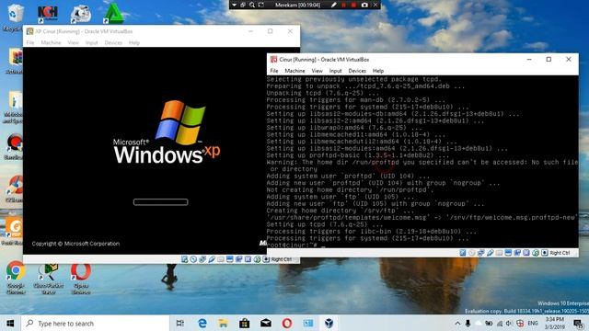
Task: Open Opera from taskbar
Action: (x=287, y=323)
